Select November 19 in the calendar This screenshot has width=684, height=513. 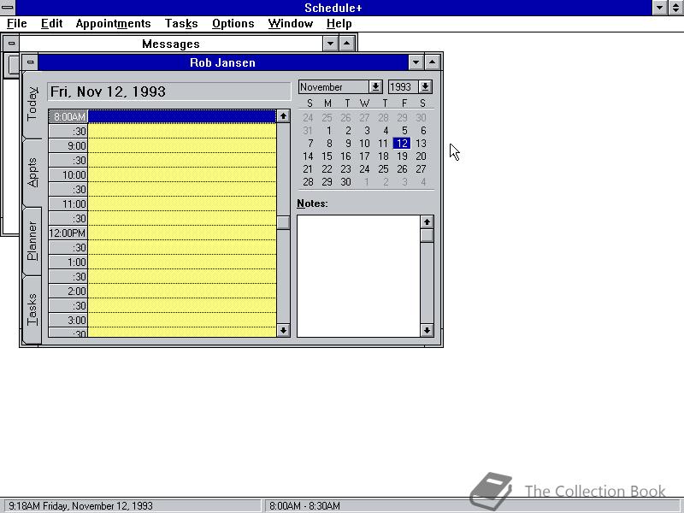pos(402,156)
